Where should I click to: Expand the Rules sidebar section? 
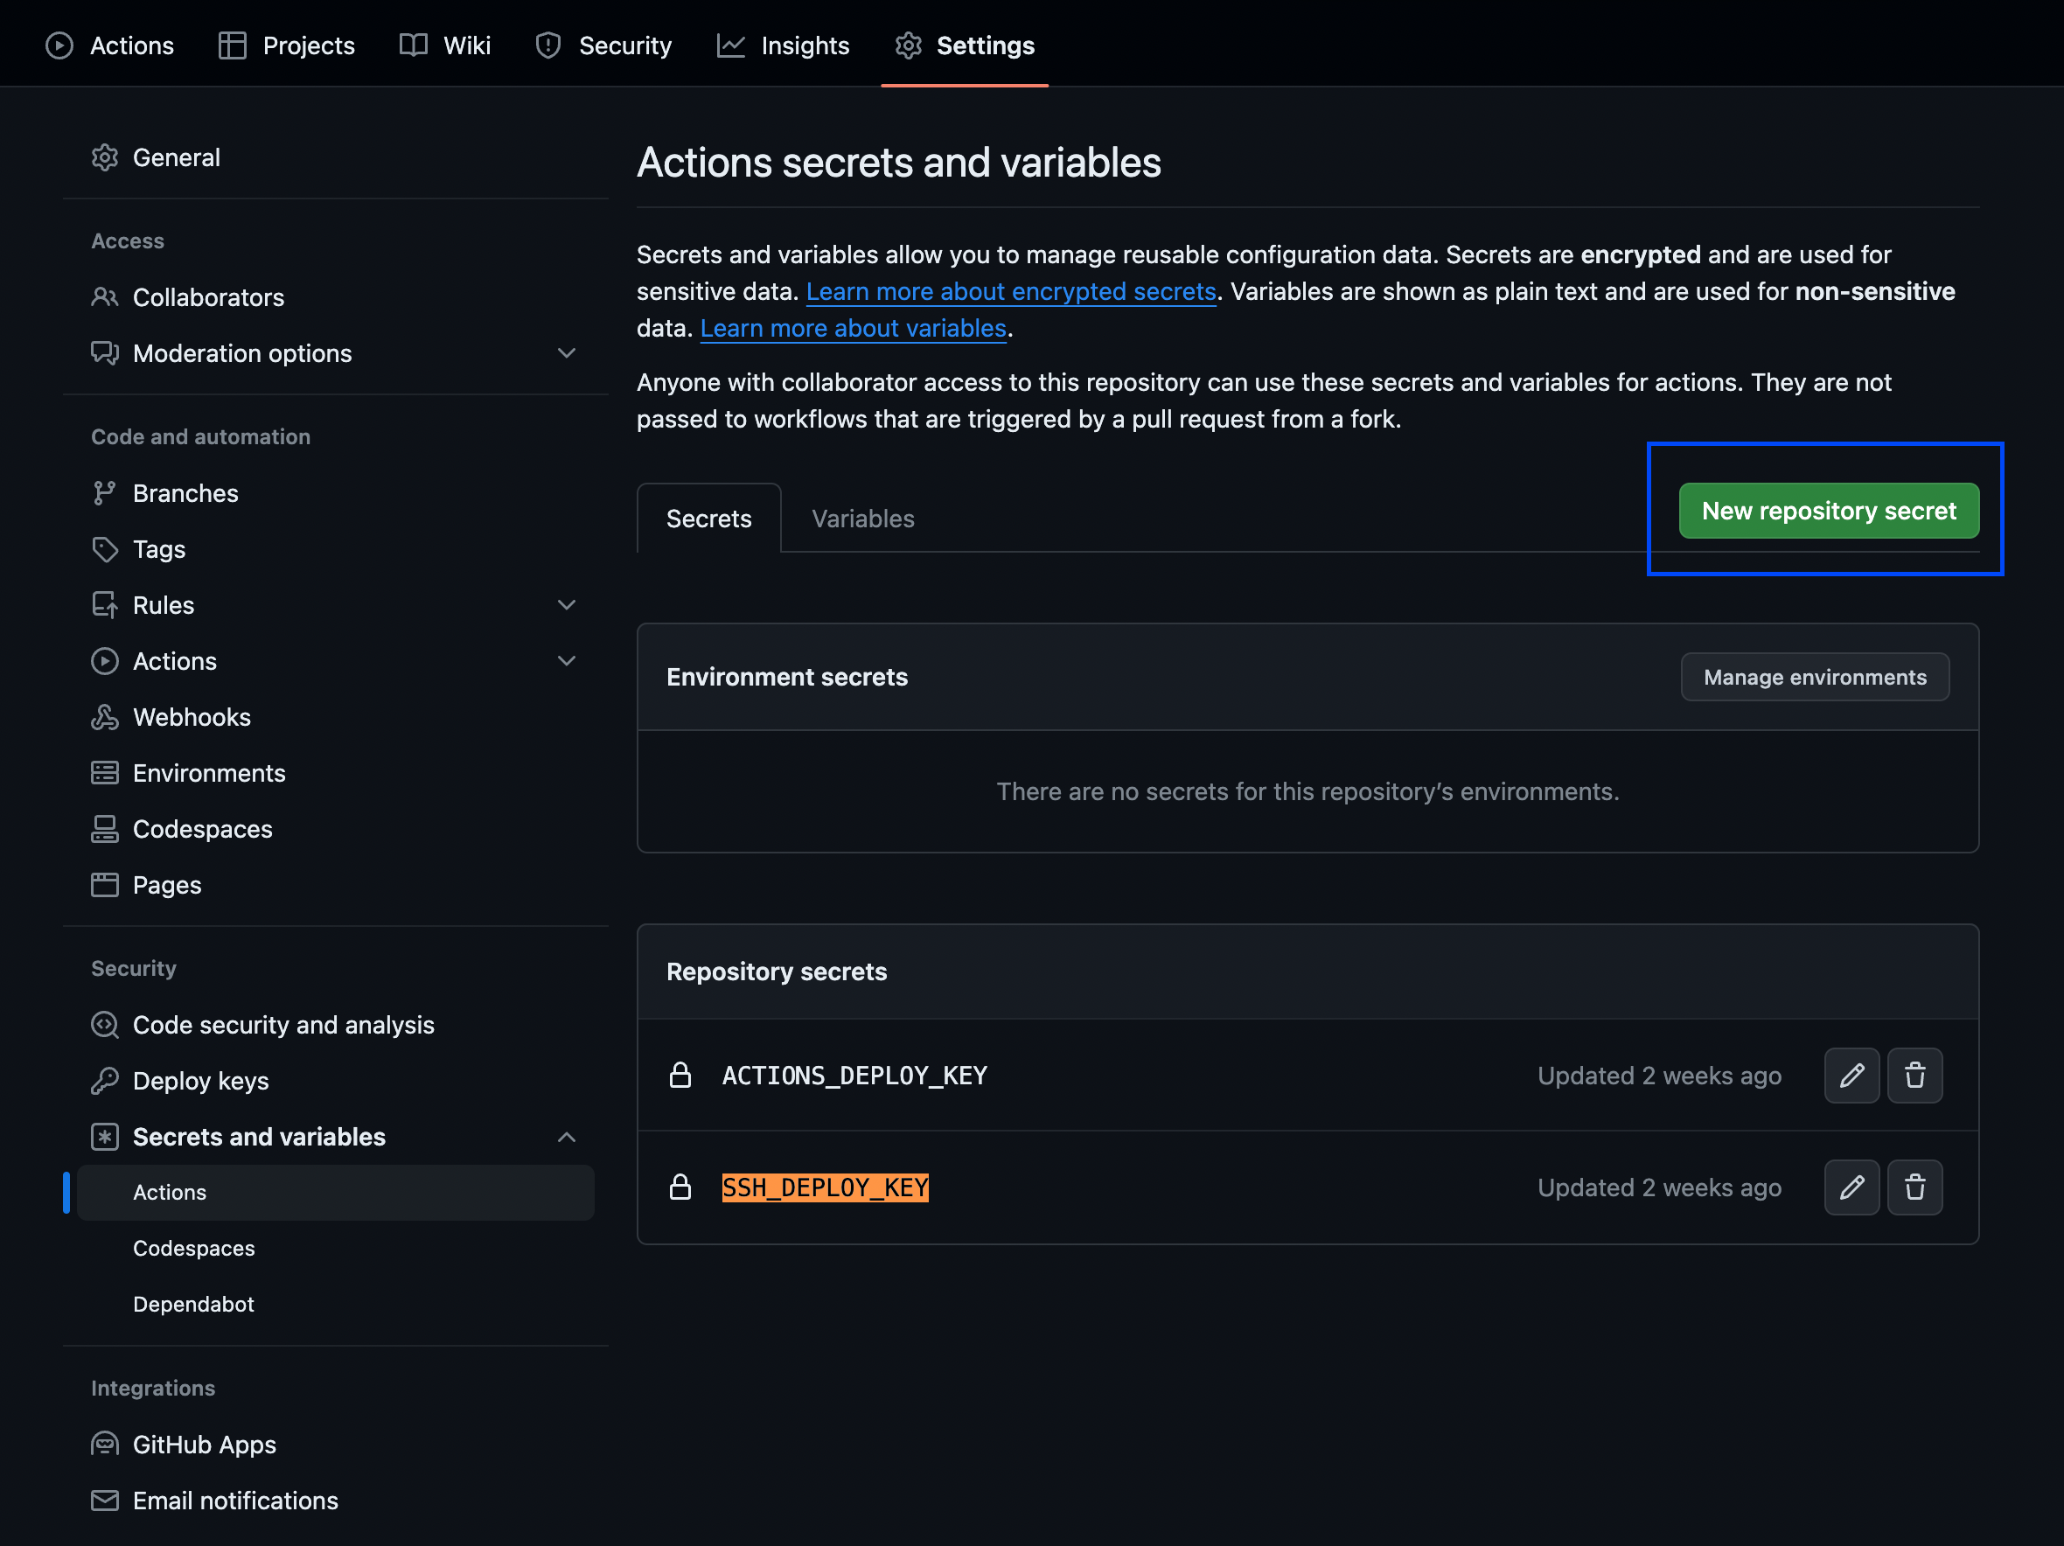click(x=566, y=604)
